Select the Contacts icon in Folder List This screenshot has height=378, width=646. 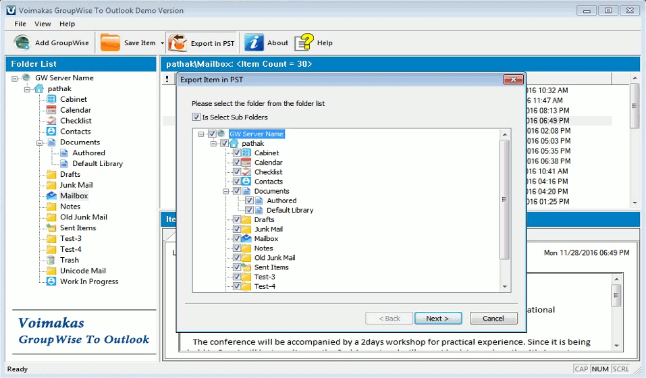pos(51,132)
